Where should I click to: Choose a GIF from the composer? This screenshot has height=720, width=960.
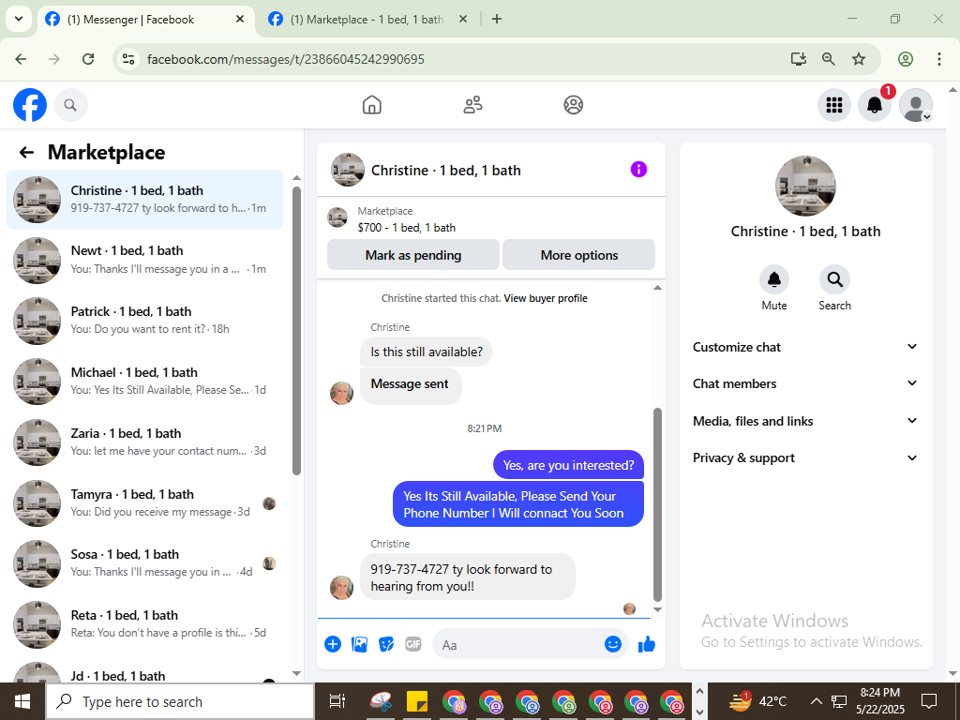click(x=413, y=644)
